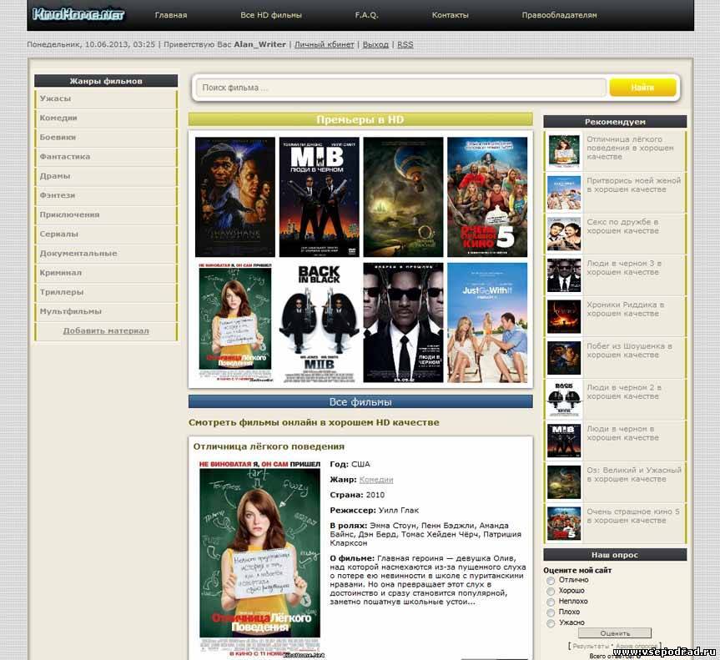
Task: Select the Ужасы genre
Action: click(x=106, y=98)
